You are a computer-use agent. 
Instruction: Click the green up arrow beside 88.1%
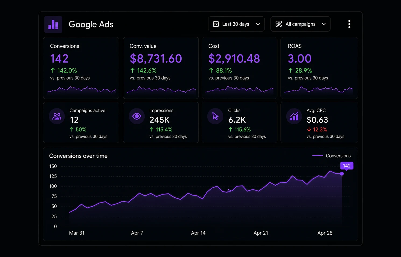coord(211,70)
